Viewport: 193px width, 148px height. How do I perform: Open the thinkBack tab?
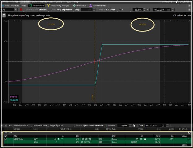click(x=79, y=6)
